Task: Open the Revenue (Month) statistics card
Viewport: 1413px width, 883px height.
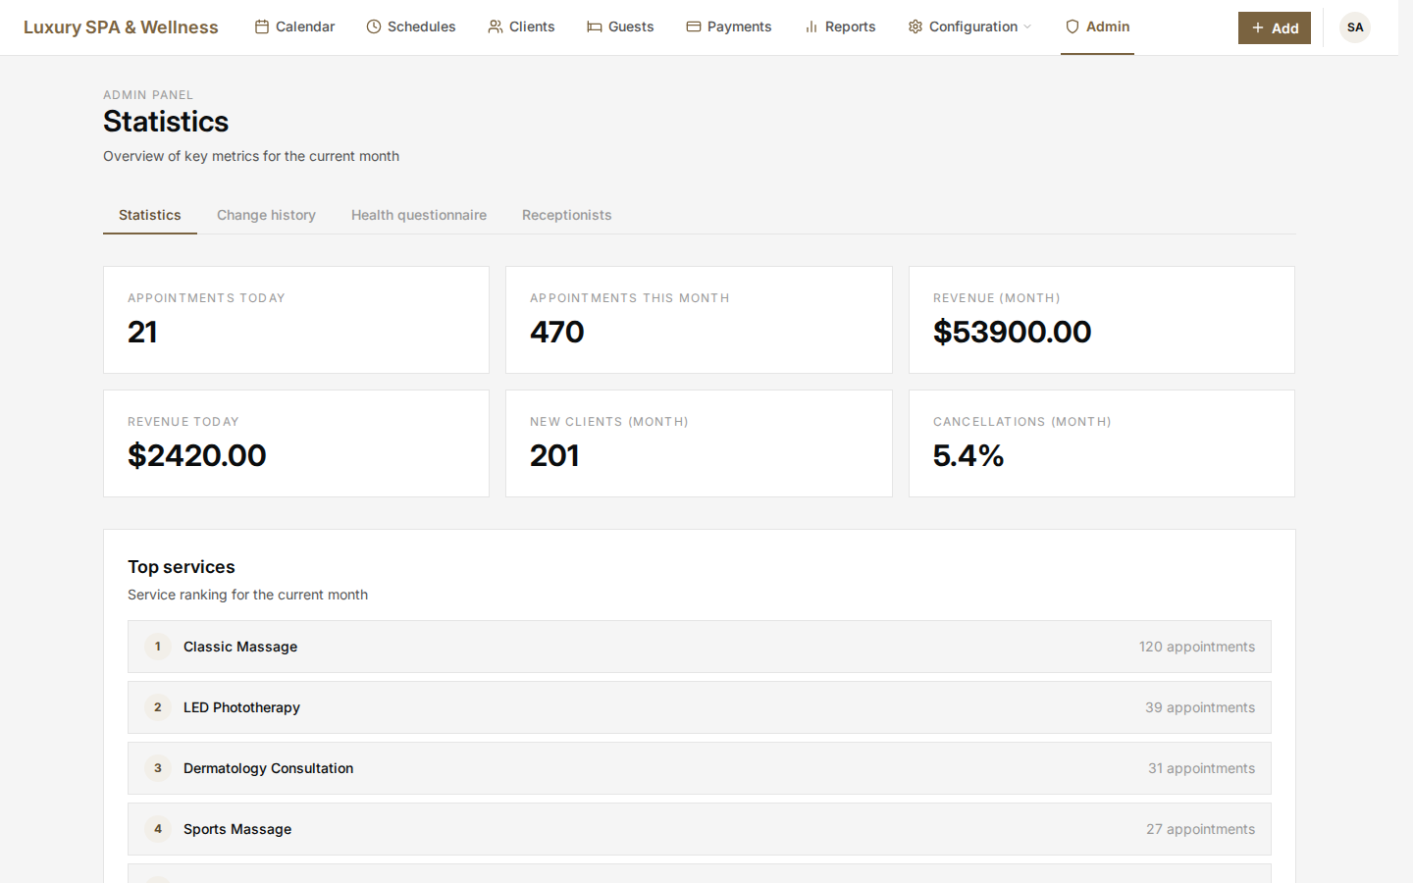Action: point(1101,320)
